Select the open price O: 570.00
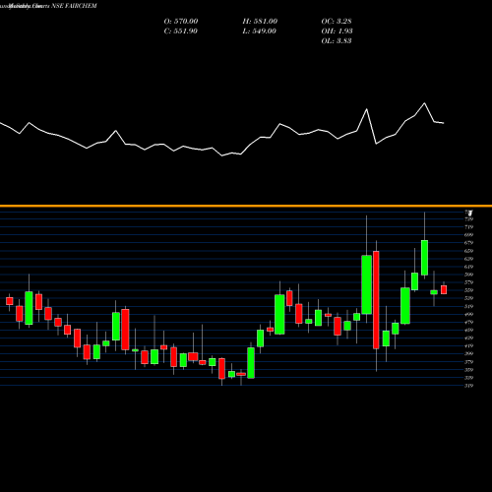492x492 pixels. [x=181, y=21]
